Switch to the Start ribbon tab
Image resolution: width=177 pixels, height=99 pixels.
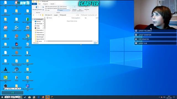point(39,4)
